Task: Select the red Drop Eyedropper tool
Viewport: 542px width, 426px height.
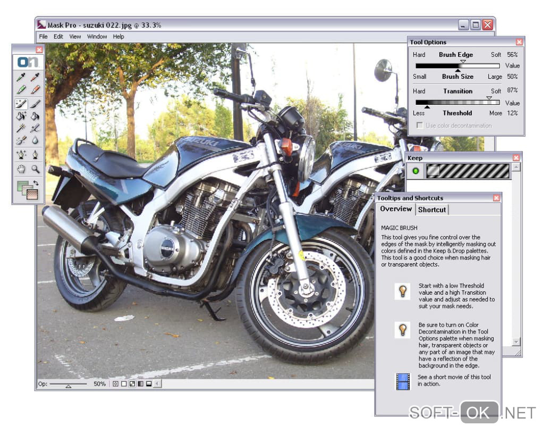Action: click(x=35, y=77)
